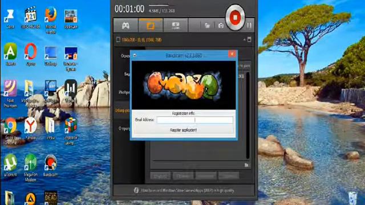Select the HDMI device recording mode icon
The height and width of the screenshot is (205, 365).
point(176,25)
